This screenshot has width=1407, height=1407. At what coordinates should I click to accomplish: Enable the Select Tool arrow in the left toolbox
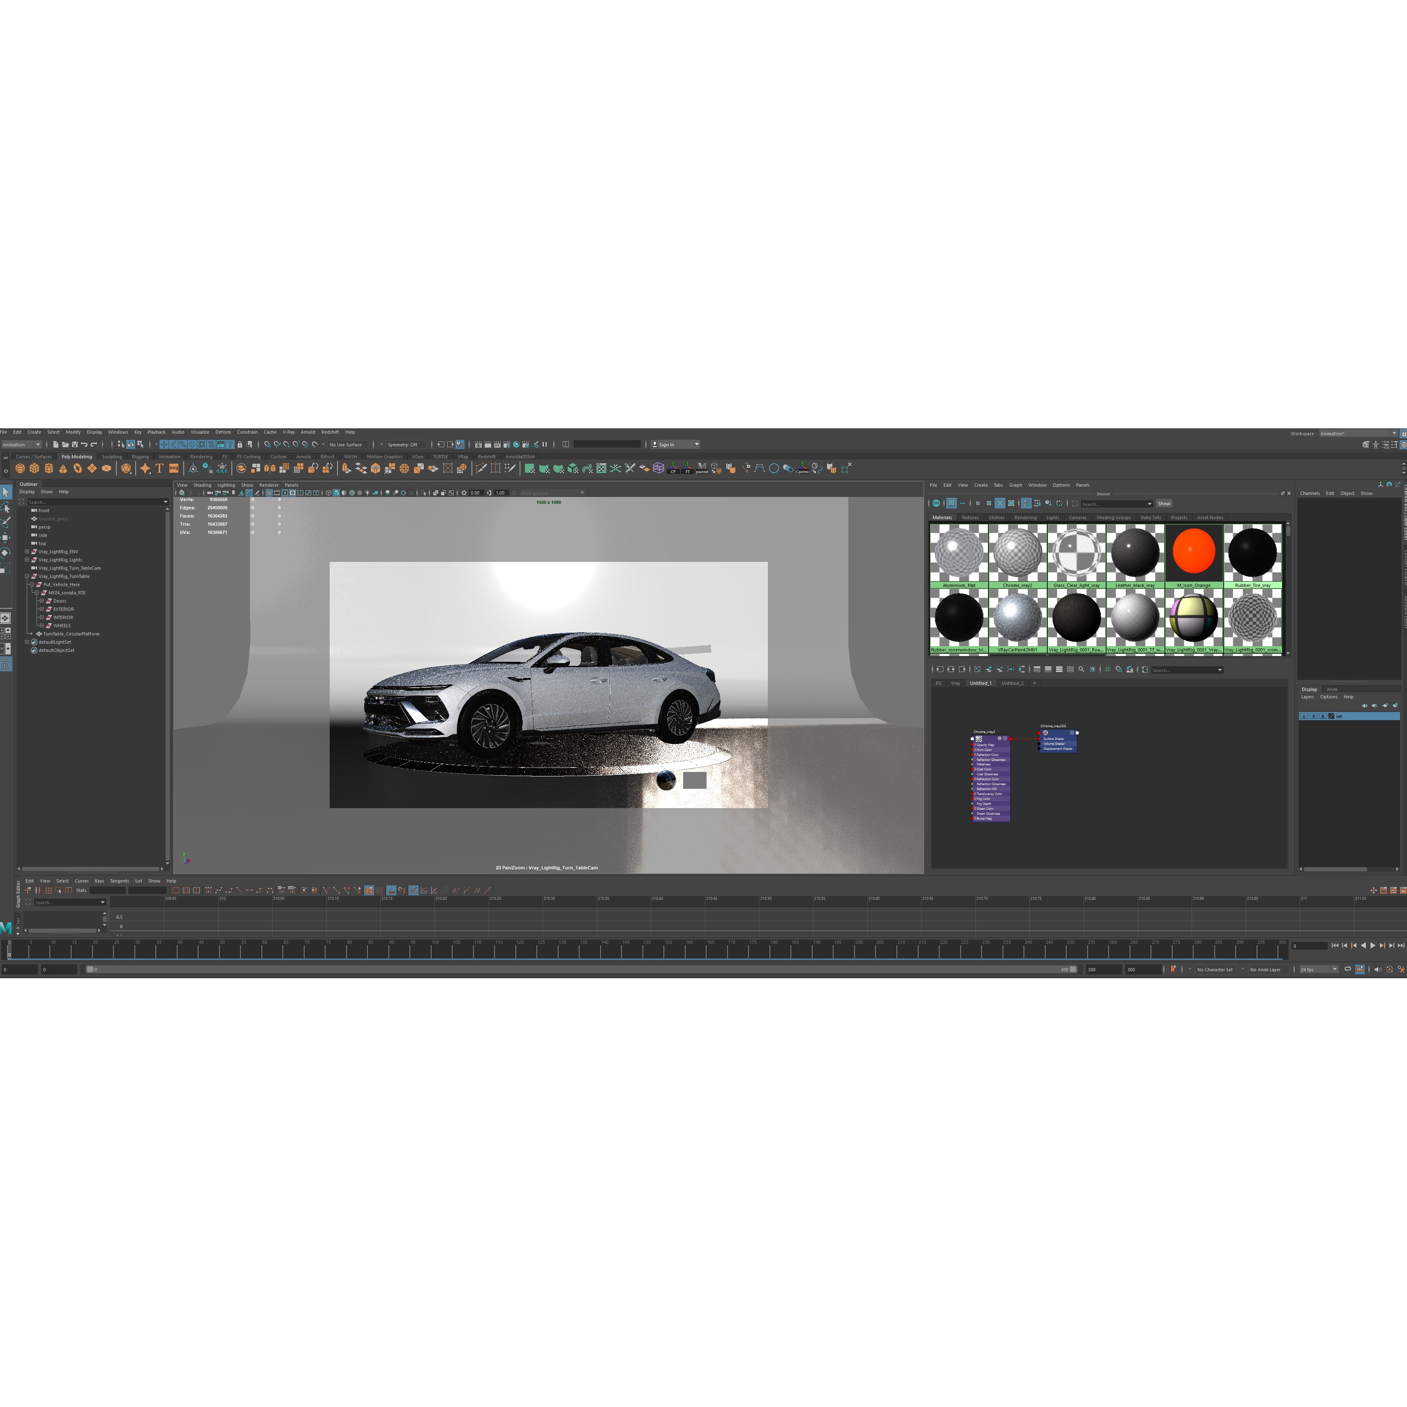pos(6,492)
